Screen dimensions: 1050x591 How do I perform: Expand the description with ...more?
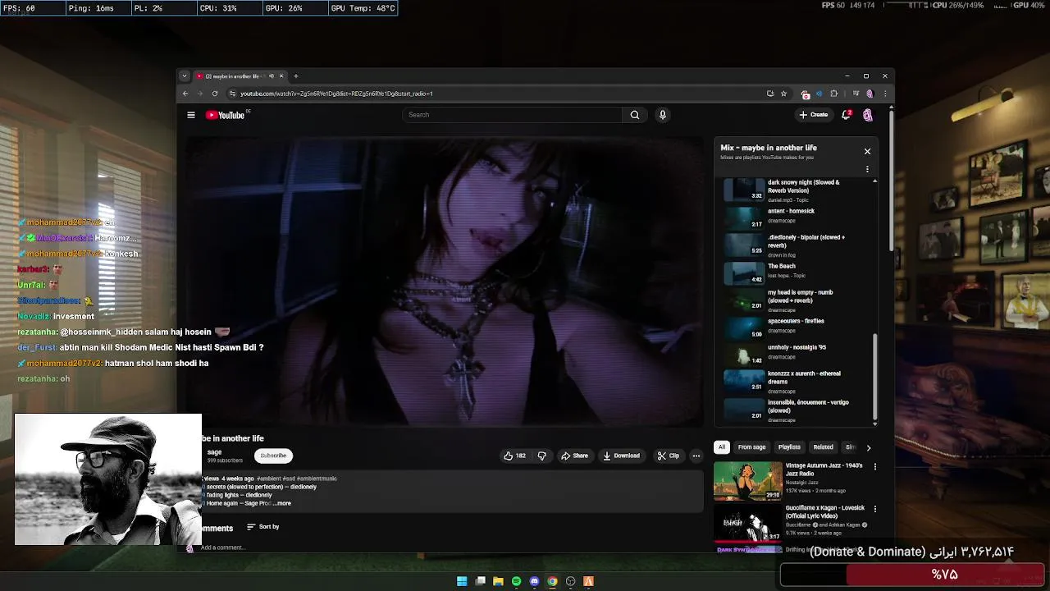point(281,503)
